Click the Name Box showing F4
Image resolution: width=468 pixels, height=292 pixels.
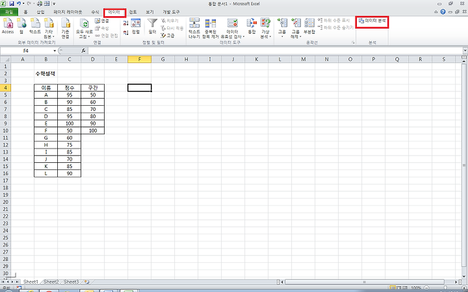pos(26,51)
